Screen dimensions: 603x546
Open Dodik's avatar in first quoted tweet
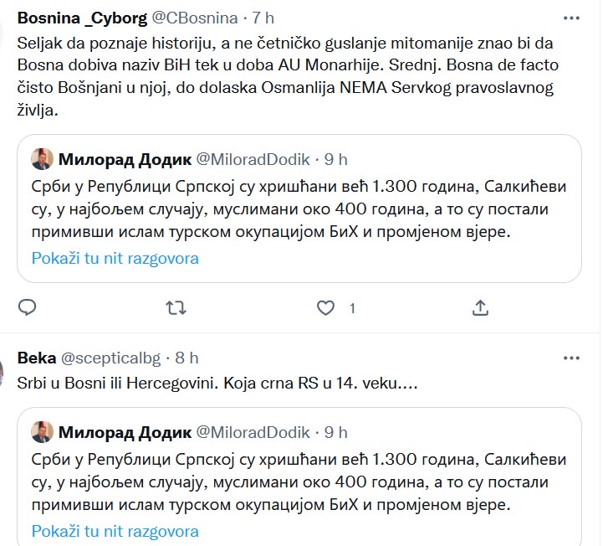point(43,159)
